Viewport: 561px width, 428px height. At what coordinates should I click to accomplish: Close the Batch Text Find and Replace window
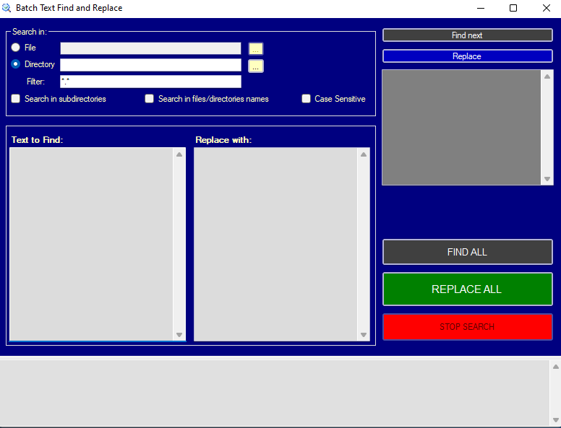pyautogui.click(x=546, y=8)
